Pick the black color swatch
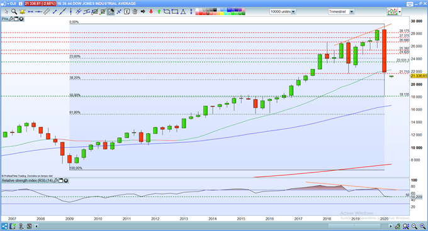This screenshot has width=428, height=231. click(x=215, y=10)
